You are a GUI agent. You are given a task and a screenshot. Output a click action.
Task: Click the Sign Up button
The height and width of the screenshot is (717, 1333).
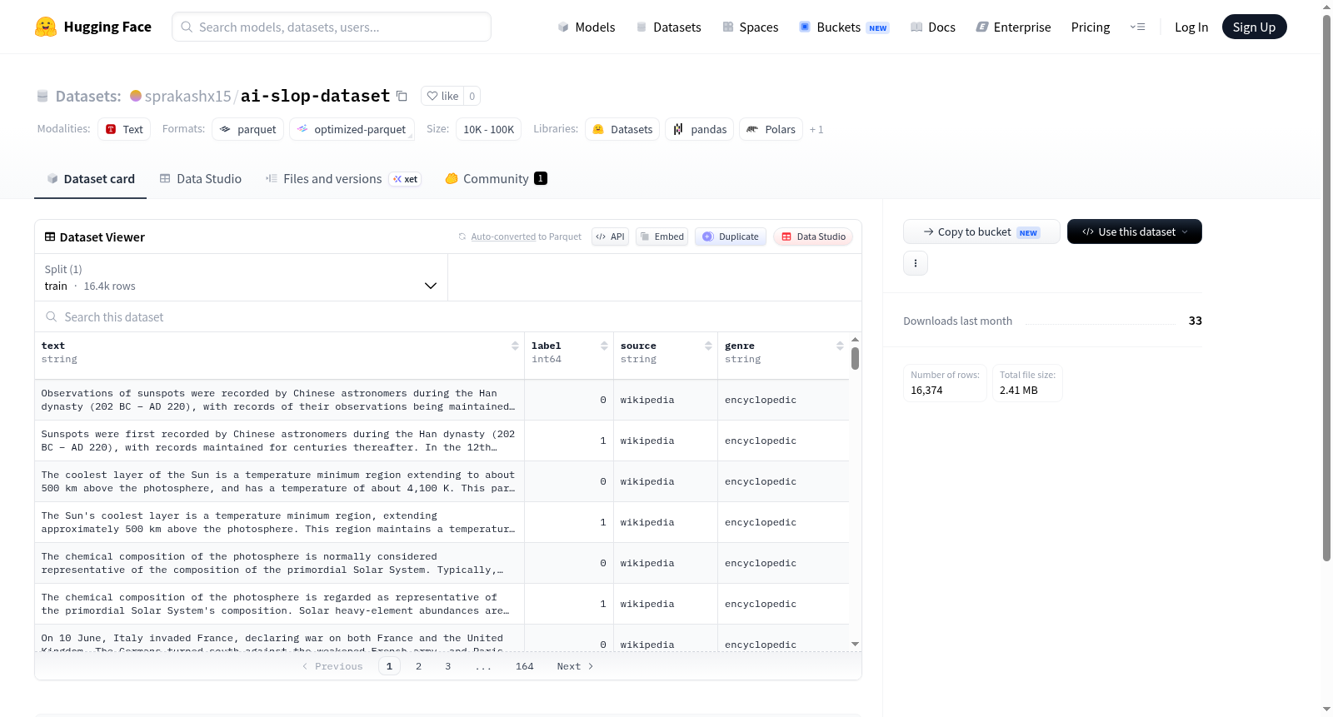pyautogui.click(x=1254, y=27)
